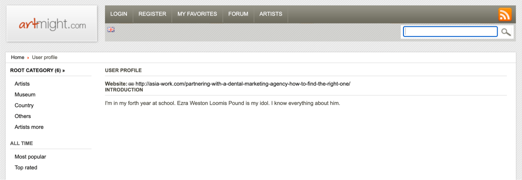Open the Museum category
The height and width of the screenshot is (180, 522).
25,95
